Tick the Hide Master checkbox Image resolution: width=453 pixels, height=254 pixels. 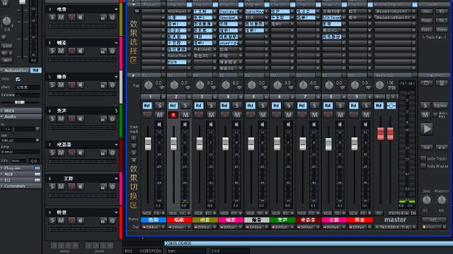point(423,166)
